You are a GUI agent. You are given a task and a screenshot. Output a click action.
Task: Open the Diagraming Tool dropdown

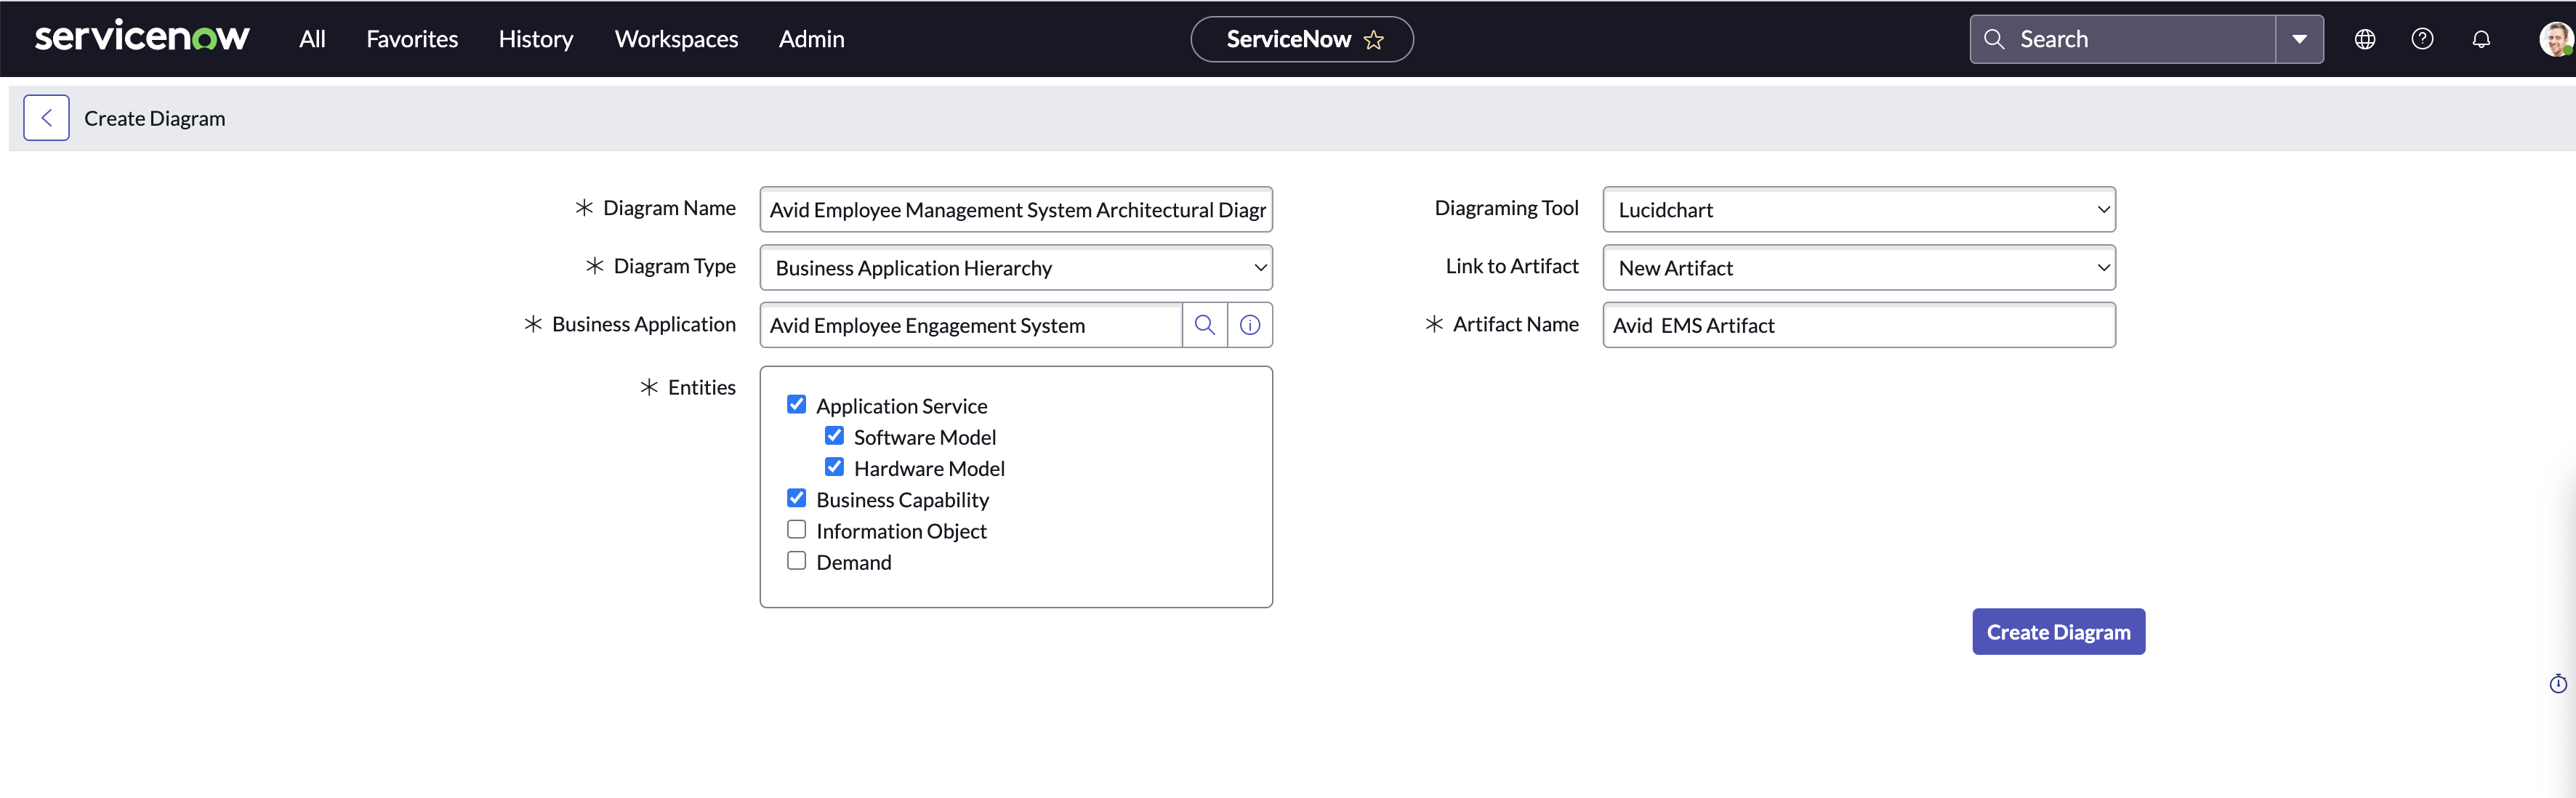(1859, 210)
